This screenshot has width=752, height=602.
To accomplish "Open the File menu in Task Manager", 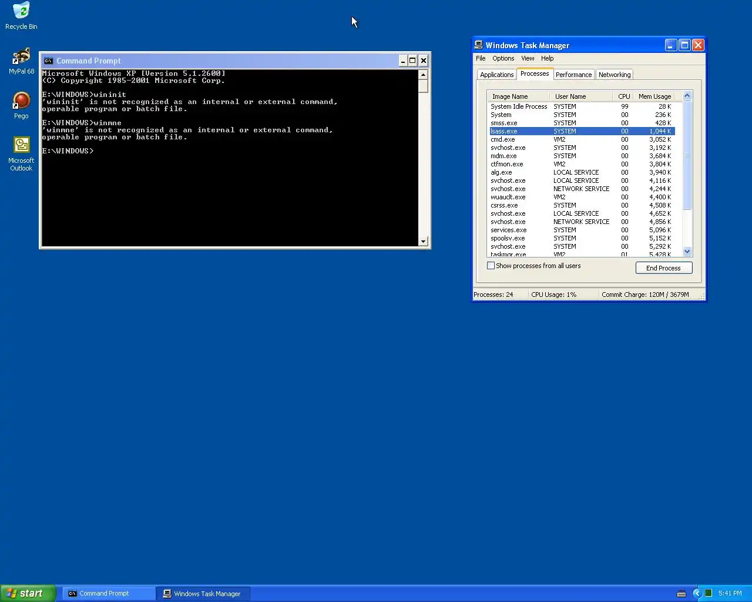I will pyautogui.click(x=481, y=58).
